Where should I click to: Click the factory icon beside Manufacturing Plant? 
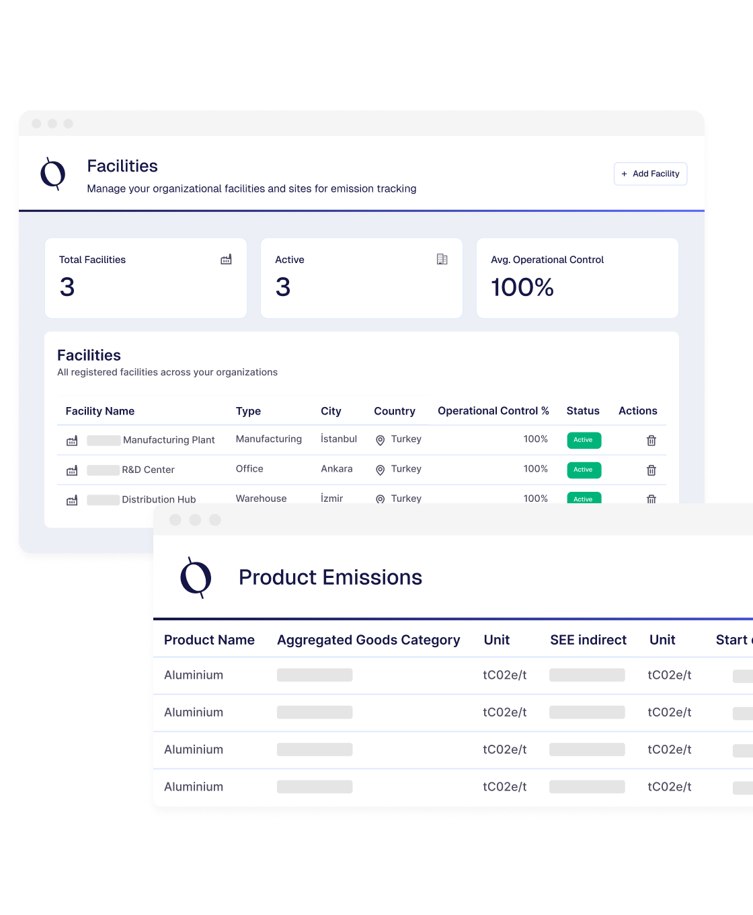pos(72,441)
